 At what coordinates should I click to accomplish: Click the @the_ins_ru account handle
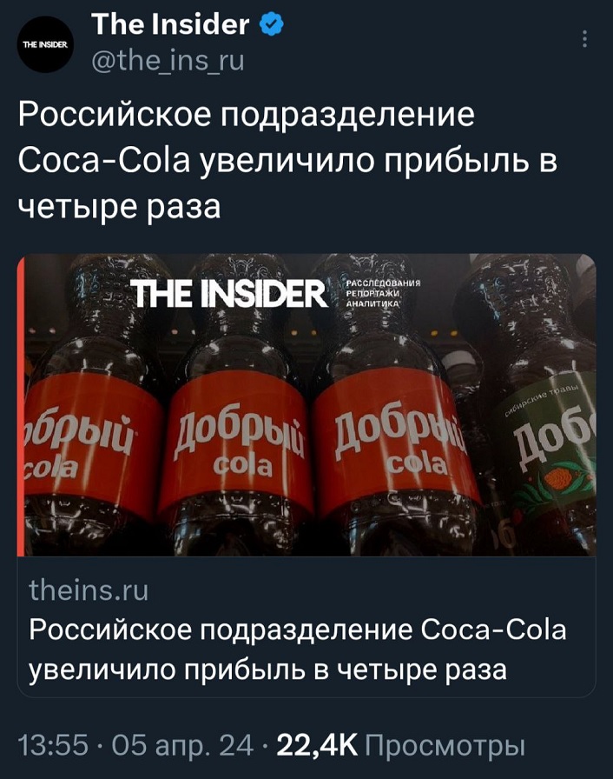(168, 61)
